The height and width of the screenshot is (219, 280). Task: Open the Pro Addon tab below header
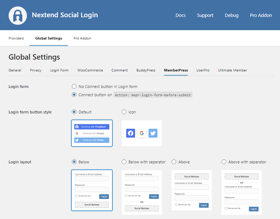coord(82,38)
